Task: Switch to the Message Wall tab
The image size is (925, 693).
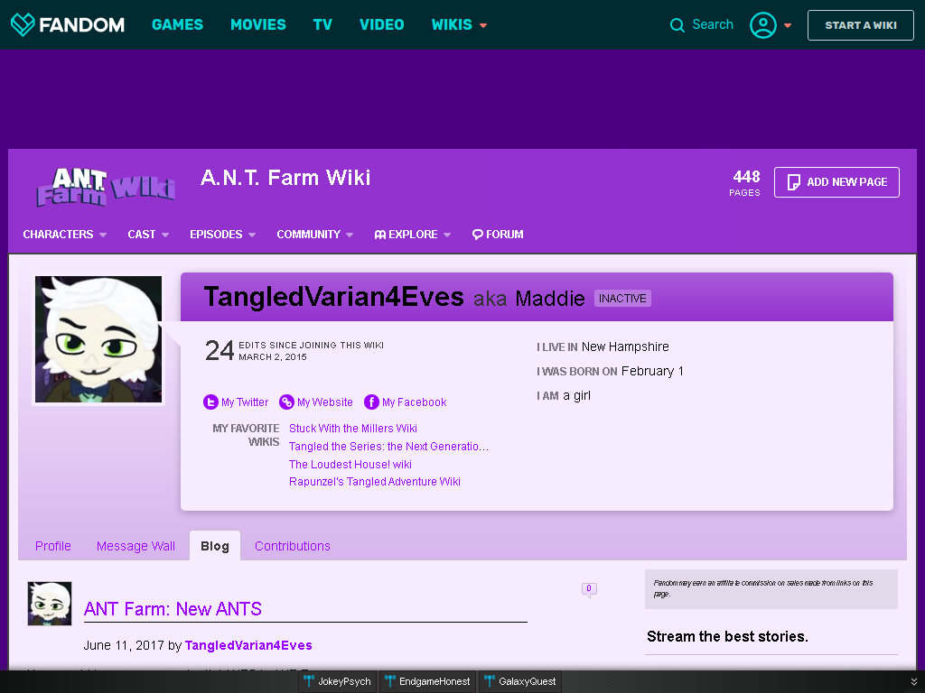Action: click(135, 546)
